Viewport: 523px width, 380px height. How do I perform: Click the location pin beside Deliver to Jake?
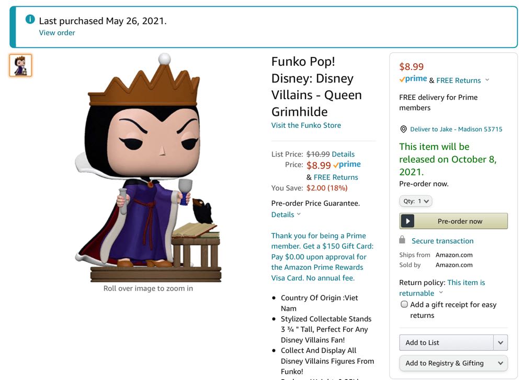tap(403, 129)
